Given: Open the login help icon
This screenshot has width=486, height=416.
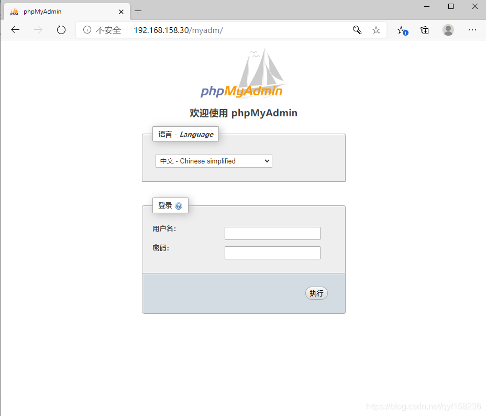Looking at the screenshot, I should [x=179, y=206].
